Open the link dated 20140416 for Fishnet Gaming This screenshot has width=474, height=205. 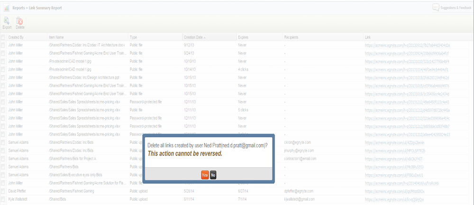coord(402,183)
